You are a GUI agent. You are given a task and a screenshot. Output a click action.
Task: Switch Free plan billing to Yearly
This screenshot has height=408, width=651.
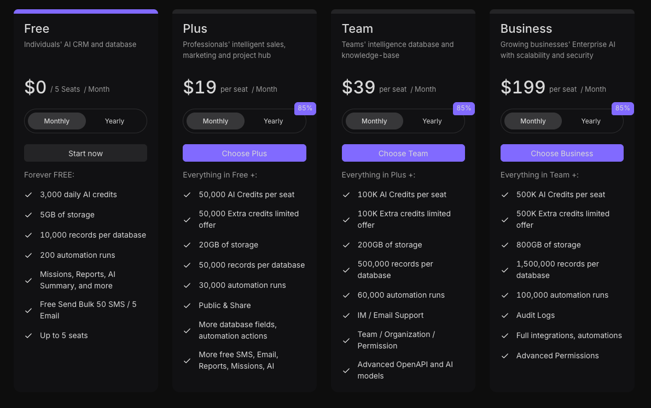tap(114, 121)
